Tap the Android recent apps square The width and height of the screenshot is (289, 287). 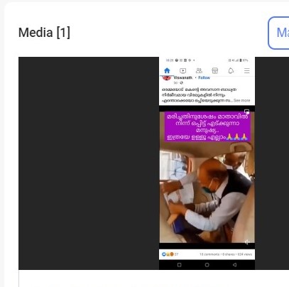tap(180, 265)
